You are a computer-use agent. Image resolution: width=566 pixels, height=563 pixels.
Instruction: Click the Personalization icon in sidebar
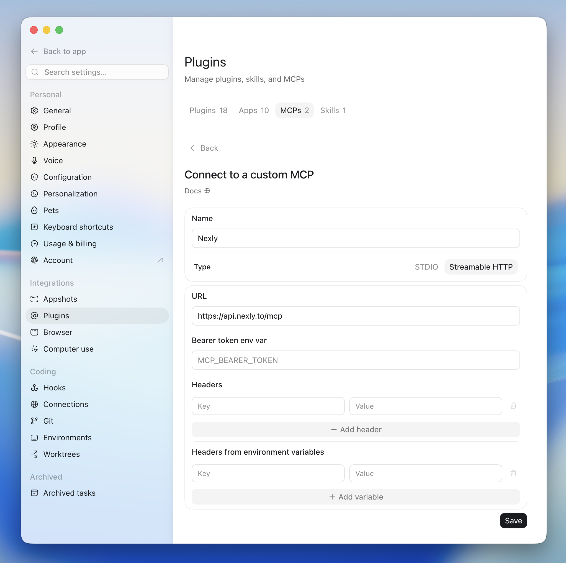click(34, 194)
